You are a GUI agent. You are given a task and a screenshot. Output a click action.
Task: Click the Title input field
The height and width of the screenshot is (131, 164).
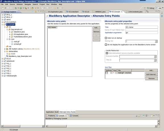pos(142,27)
